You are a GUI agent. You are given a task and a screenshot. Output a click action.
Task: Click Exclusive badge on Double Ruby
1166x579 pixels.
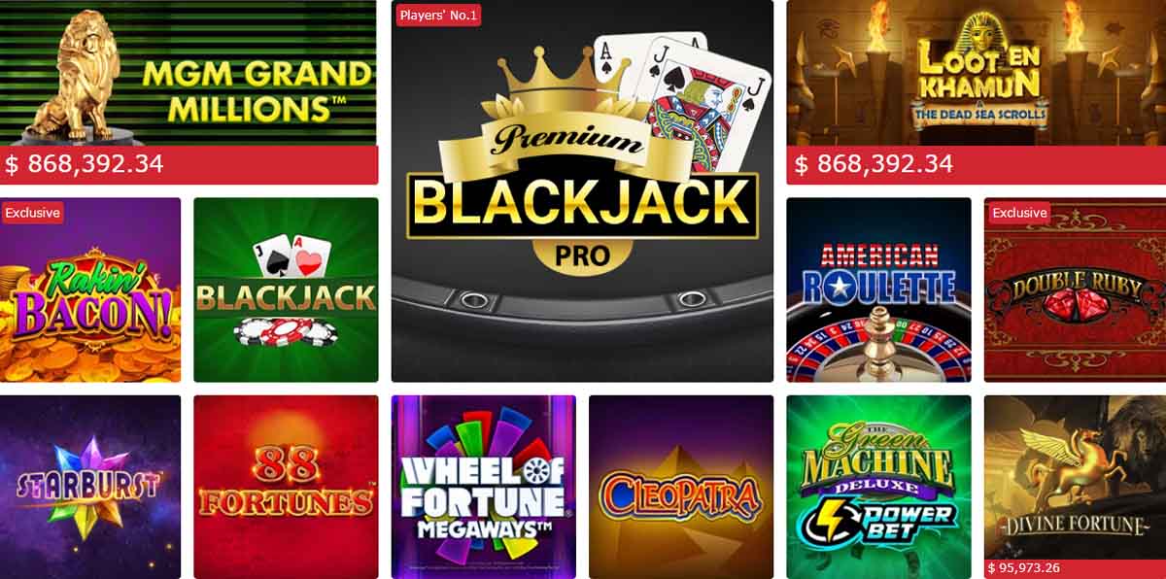click(x=1019, y=213)
